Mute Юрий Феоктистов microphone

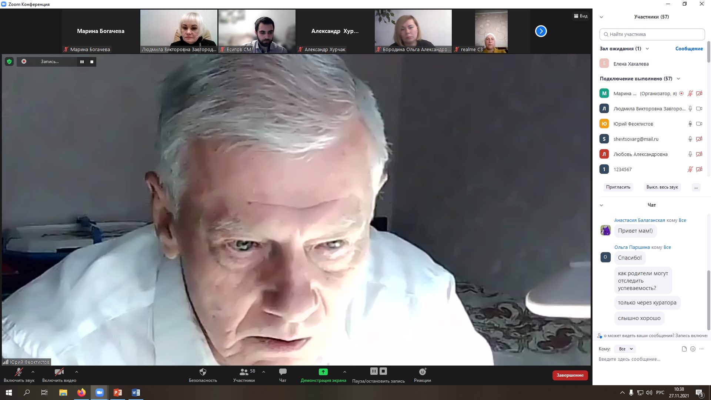(x=690, y=124)
